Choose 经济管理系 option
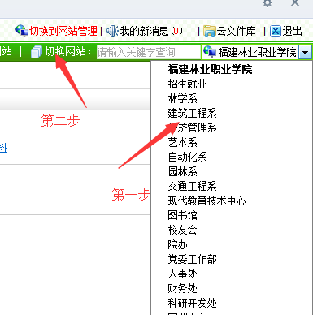313x315 pixels. click(193, 127)
